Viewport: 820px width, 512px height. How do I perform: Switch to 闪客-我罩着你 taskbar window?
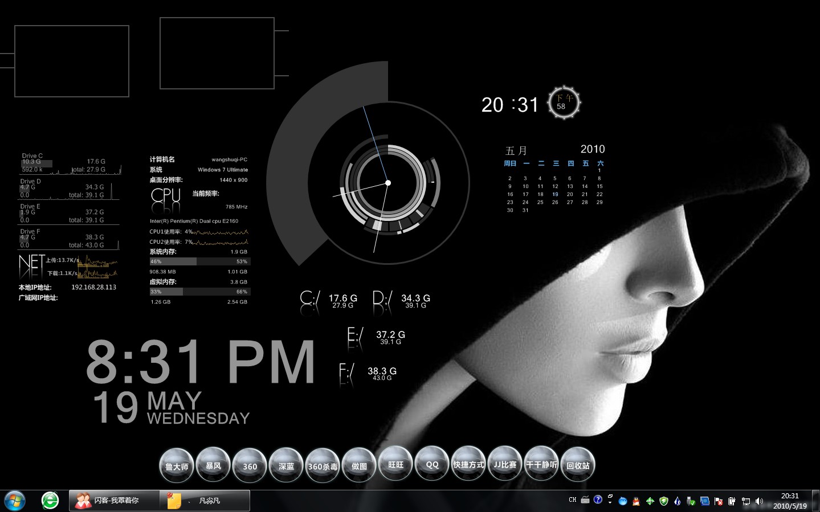pyautogui.click(x=114, y=501)
